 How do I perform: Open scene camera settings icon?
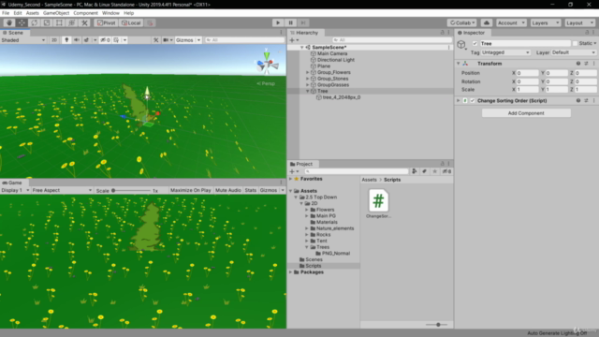pos(166,40)
